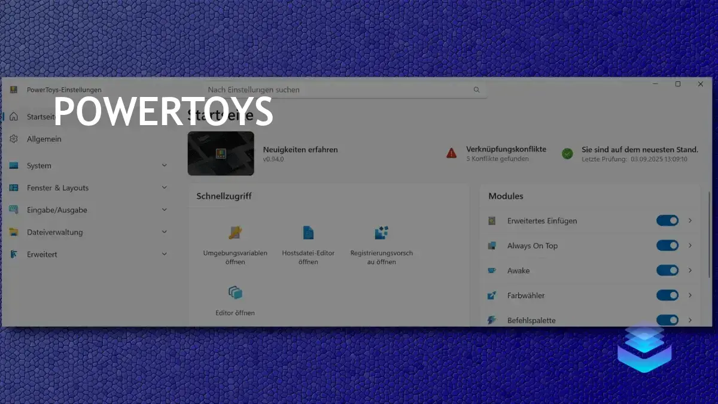
Task: Click the search magnifier icon
Action: coord(477,90)
